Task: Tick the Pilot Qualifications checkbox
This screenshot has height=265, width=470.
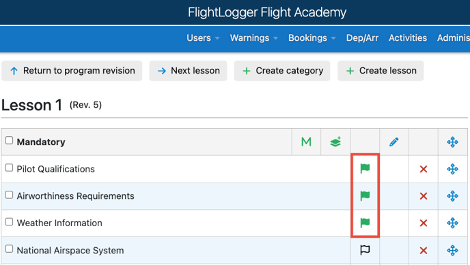Action: point(9,168)
